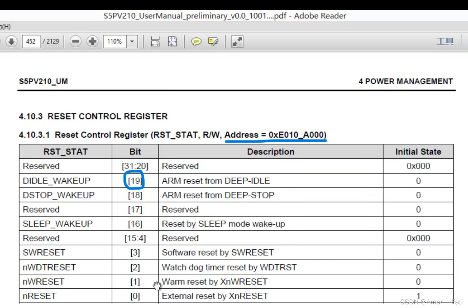
Task: Click the [16] bit cell
Action: 135,224
